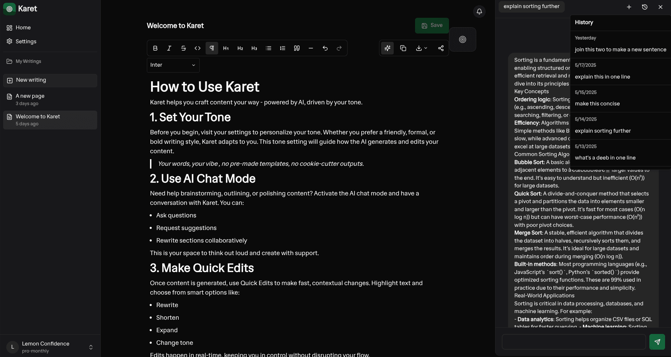Apply strikethrough formatting
671x357 pixels.
tap(183, 48)
